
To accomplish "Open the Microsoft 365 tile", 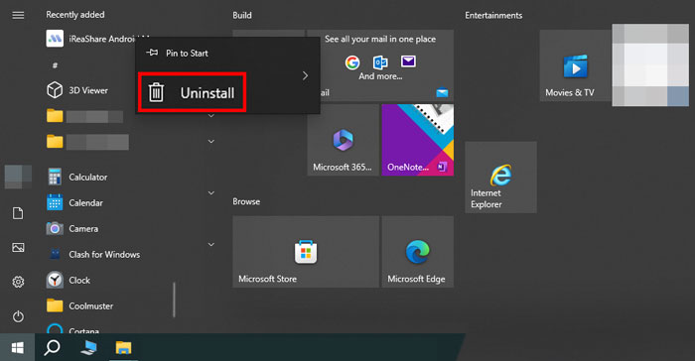I will pos(344,140).
